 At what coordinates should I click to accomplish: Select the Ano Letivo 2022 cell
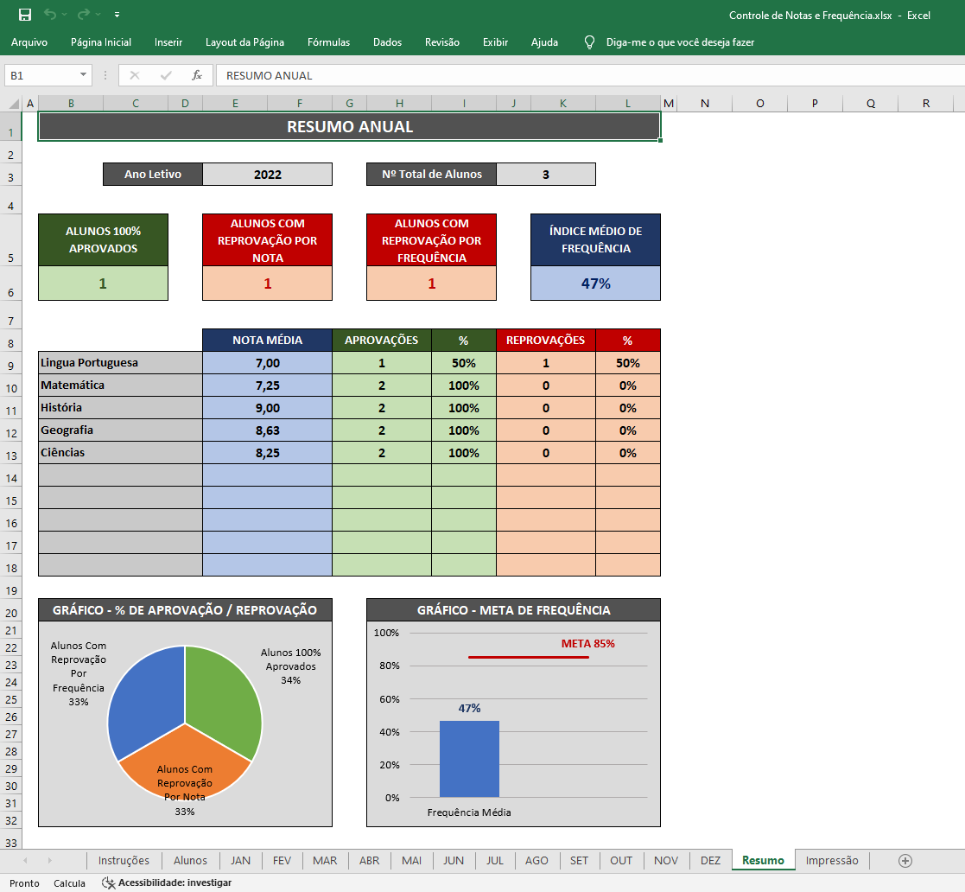point(268,175)
